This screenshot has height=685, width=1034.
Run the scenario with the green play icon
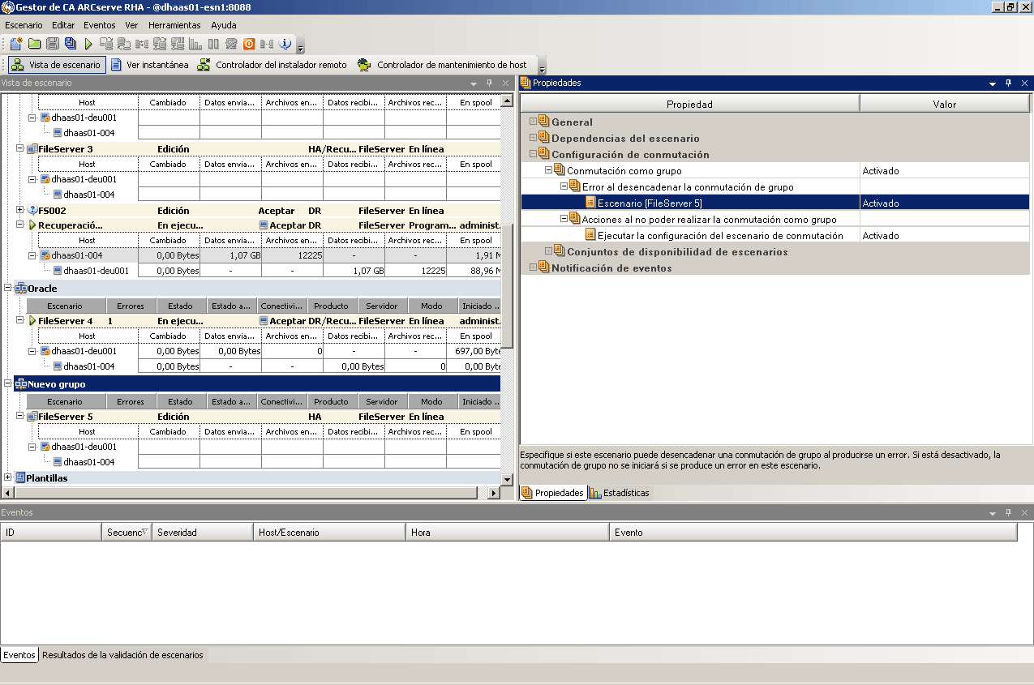(x=88, y=44)
